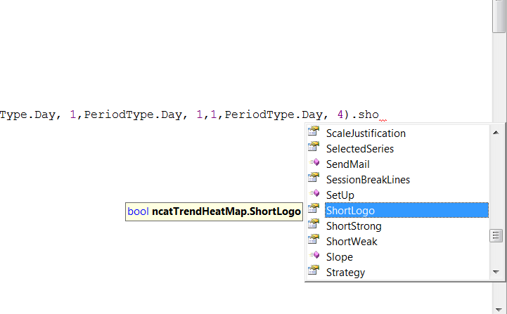Click the Strategy property icon
Image resolution: width=507 pixels, height=314 pixels.
[x=314, y=272]
